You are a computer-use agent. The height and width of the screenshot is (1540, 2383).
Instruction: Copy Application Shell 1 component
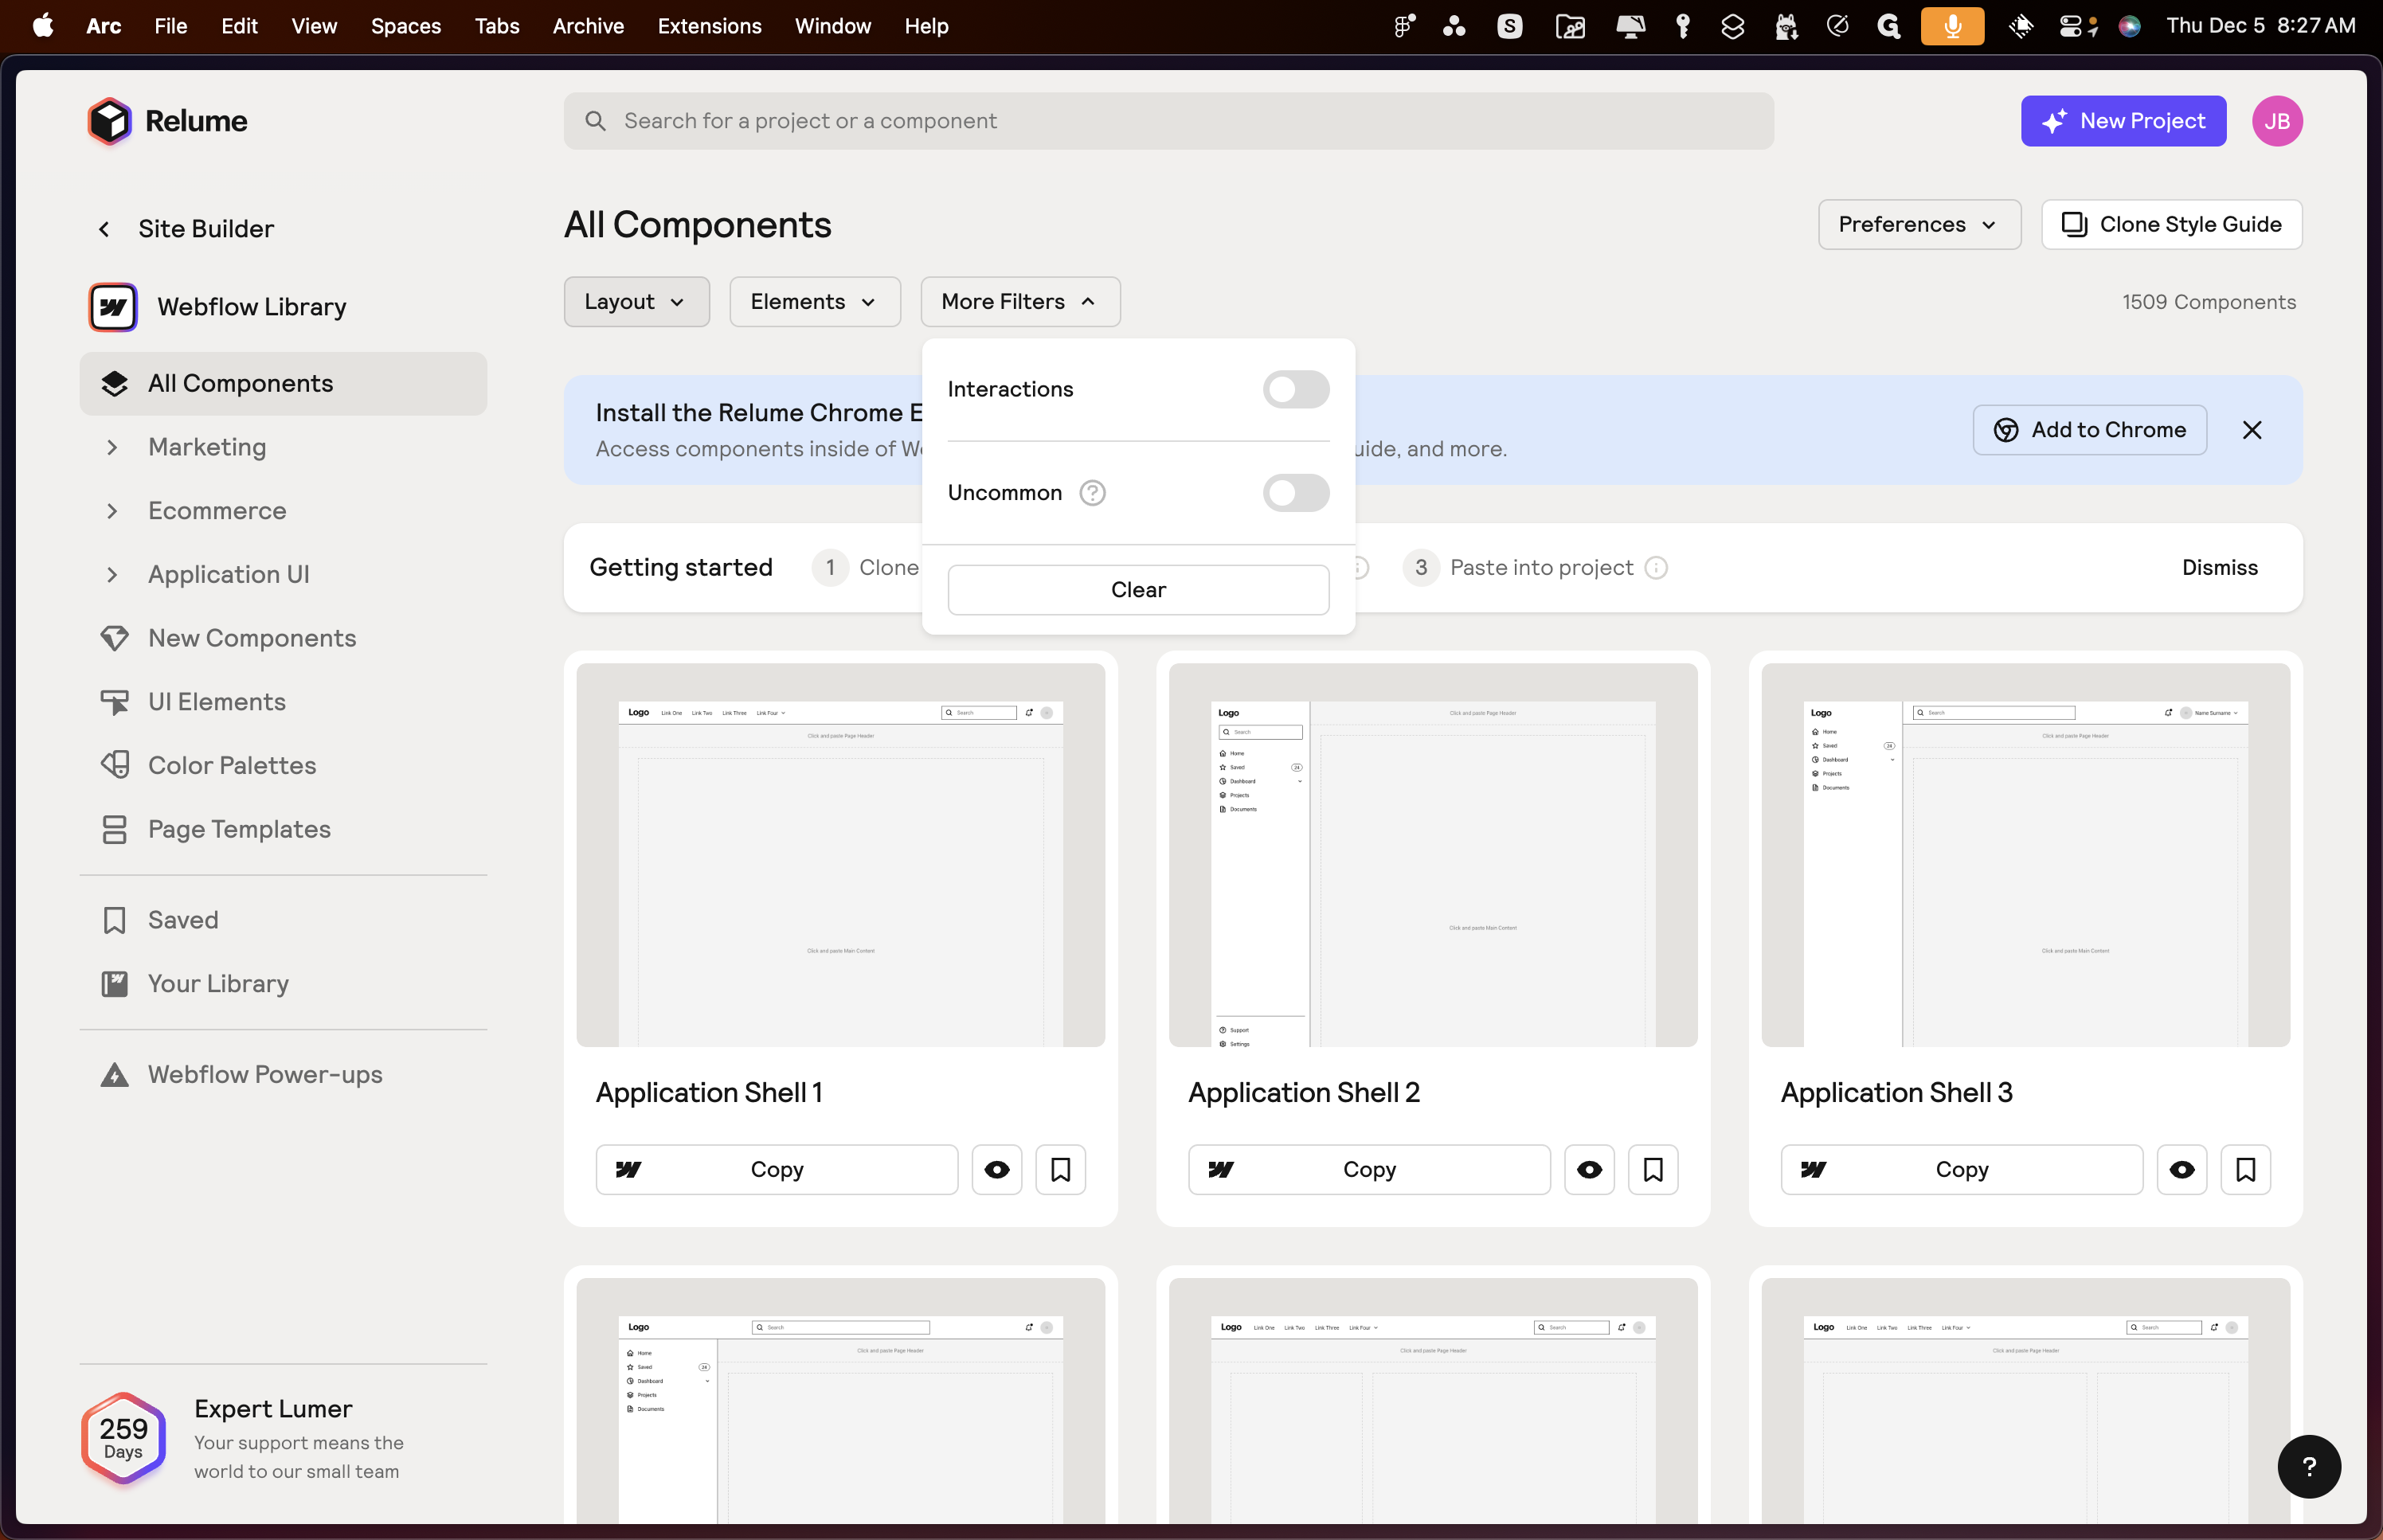776,1169
